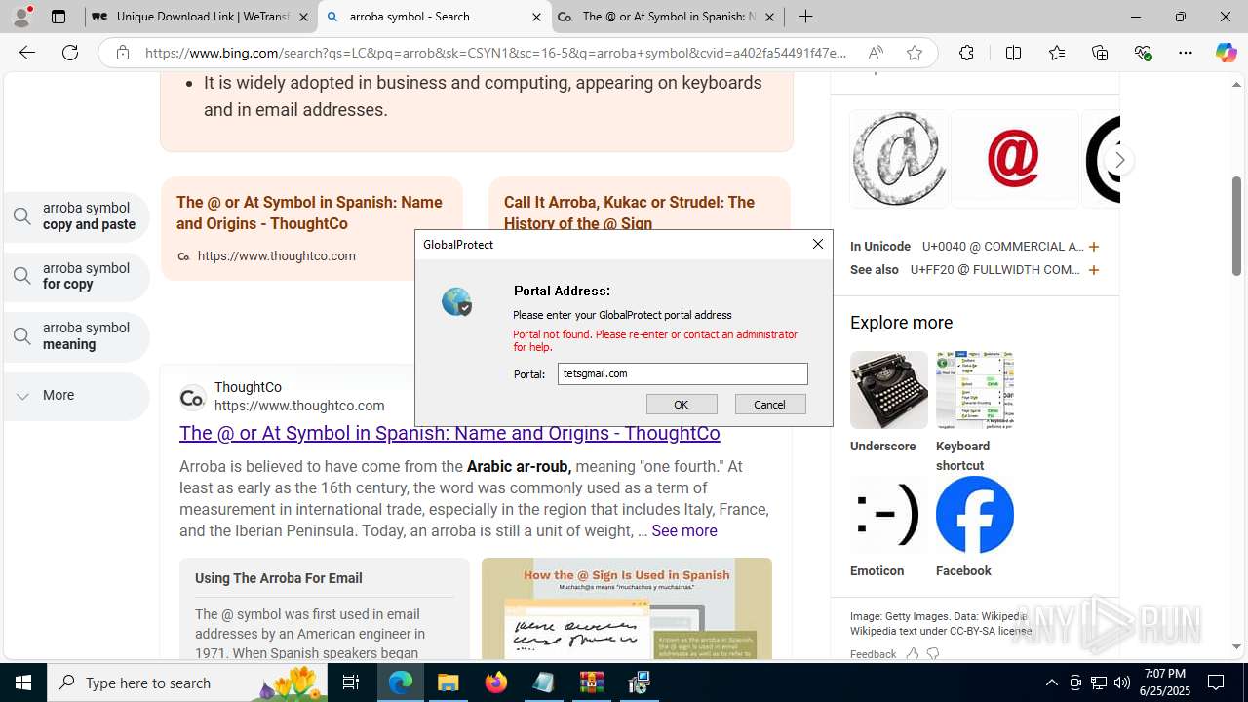Screen dimensions: 1248x702
Task: Click thumbs down feedback icon
Action: (x=933, y=654)
